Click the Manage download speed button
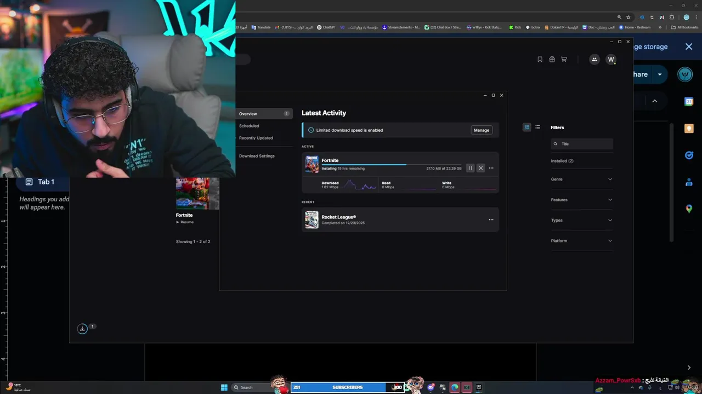 click(x=482, y=130)
